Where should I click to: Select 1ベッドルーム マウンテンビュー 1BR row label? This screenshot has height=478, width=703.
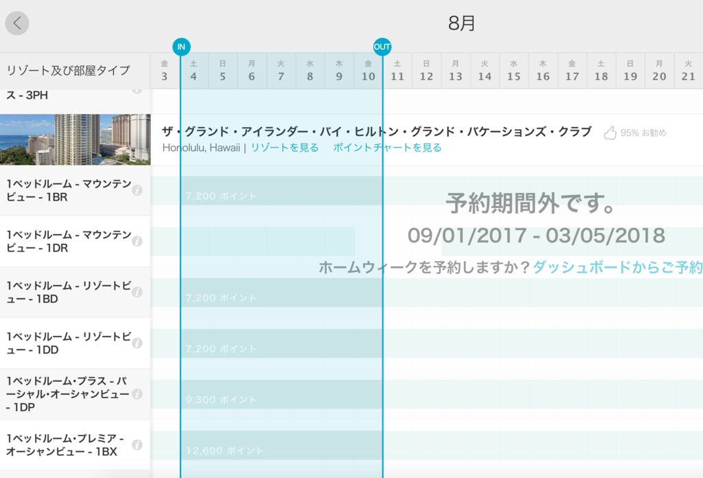[x=69, y=190]
